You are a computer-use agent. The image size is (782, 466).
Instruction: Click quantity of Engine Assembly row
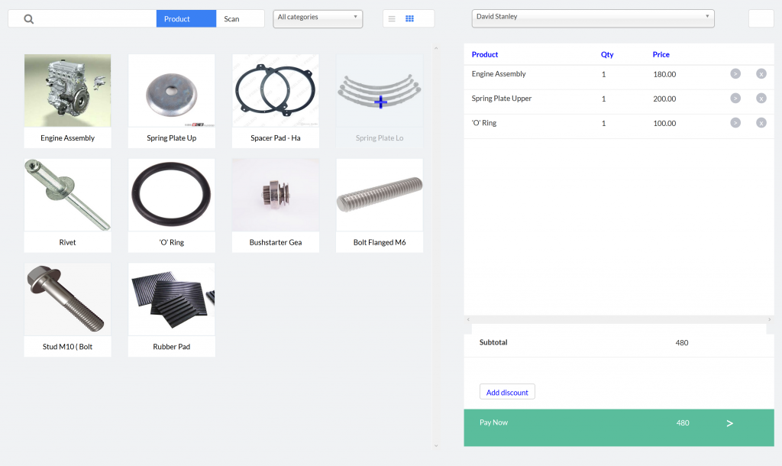click(x=603, y=74)
